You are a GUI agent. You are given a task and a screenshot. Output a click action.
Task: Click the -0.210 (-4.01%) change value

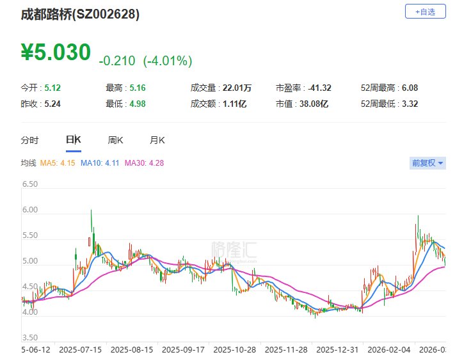pyautogui.click(x=145, y=61)
